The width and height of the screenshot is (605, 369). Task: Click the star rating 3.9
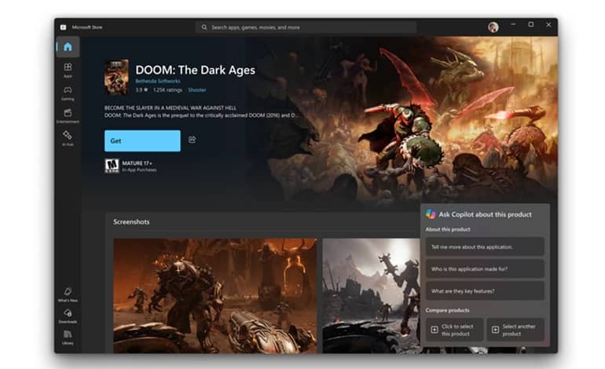(141, 90)
